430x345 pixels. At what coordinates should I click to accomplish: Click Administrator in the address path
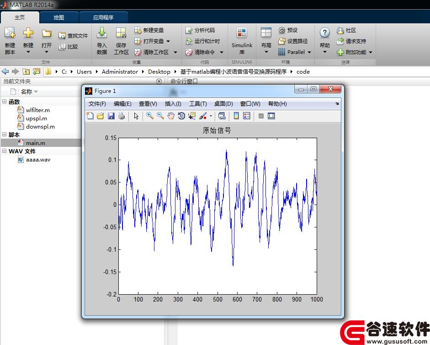coord(120,72)
